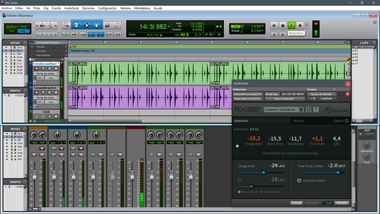Mute the FemaleLeadVocl track
This screenshot has height=214, width=380.
coord(56,69)
